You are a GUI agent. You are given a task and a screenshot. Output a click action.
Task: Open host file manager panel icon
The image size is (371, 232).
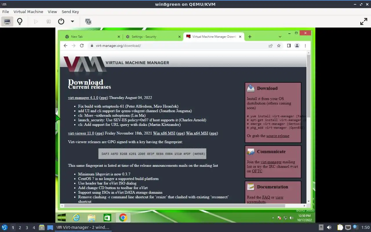41,227
